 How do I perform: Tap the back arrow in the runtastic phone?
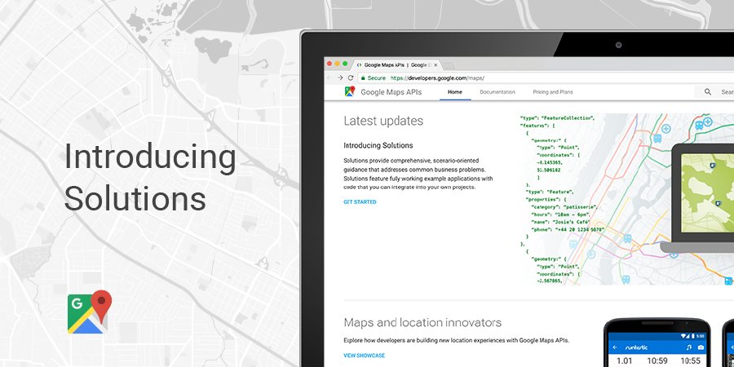615,347
